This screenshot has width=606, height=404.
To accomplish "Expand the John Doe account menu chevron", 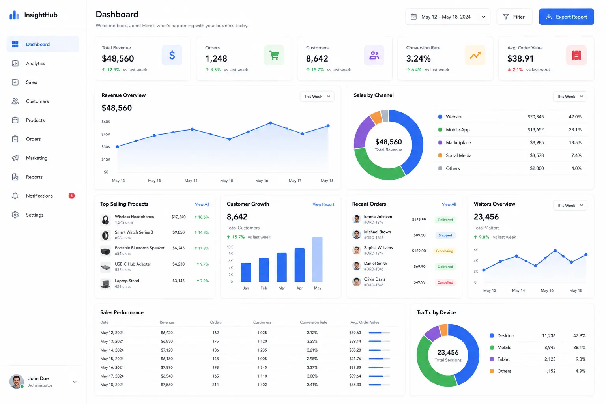I will pyautogui.click(x=75, y=382).
